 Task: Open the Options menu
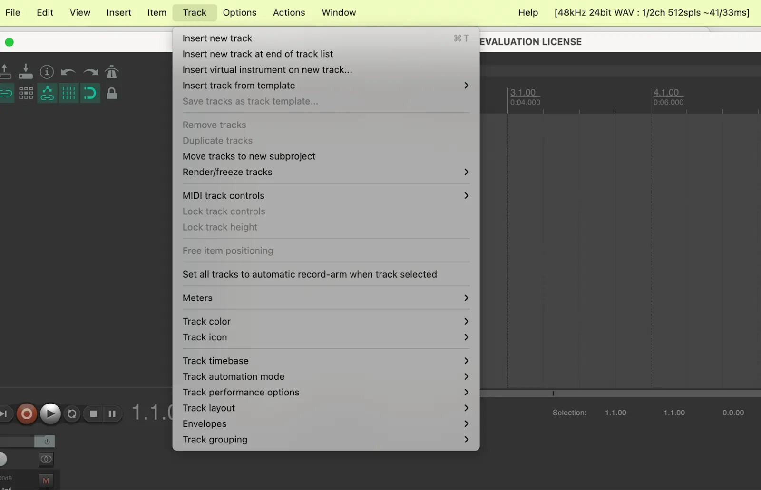[x=239, y=12]
